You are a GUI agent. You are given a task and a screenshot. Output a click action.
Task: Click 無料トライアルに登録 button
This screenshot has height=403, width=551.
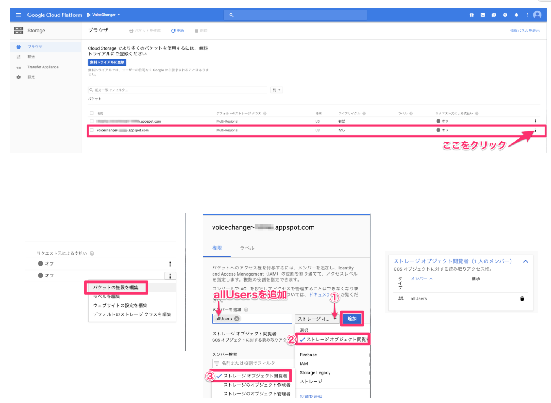(x=107, y=62)
